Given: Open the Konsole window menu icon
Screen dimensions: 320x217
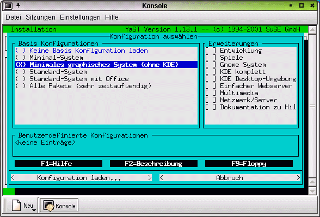Looking at the screenshot, I should [8, 5].
